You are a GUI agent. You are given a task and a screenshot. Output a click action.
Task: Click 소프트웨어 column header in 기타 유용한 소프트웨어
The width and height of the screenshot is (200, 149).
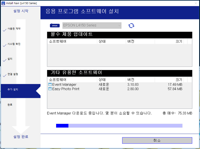coord(72,80)
